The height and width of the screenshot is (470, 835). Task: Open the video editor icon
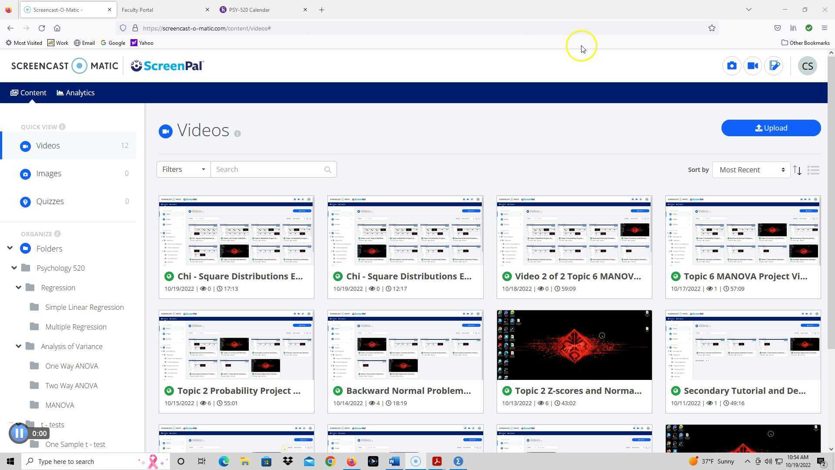pyautogui.click(x=774, y=66)
